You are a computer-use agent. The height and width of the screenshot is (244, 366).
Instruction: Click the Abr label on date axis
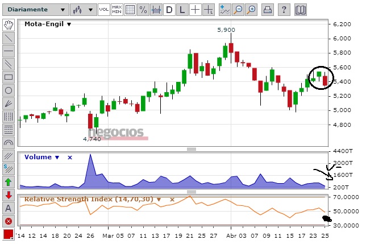click(231, 235)
